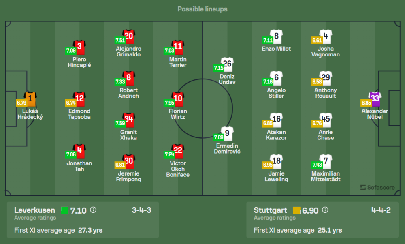Click the green Leverkusen rating color square
This screenshot has height=244, width=405.
coord(64,210)
